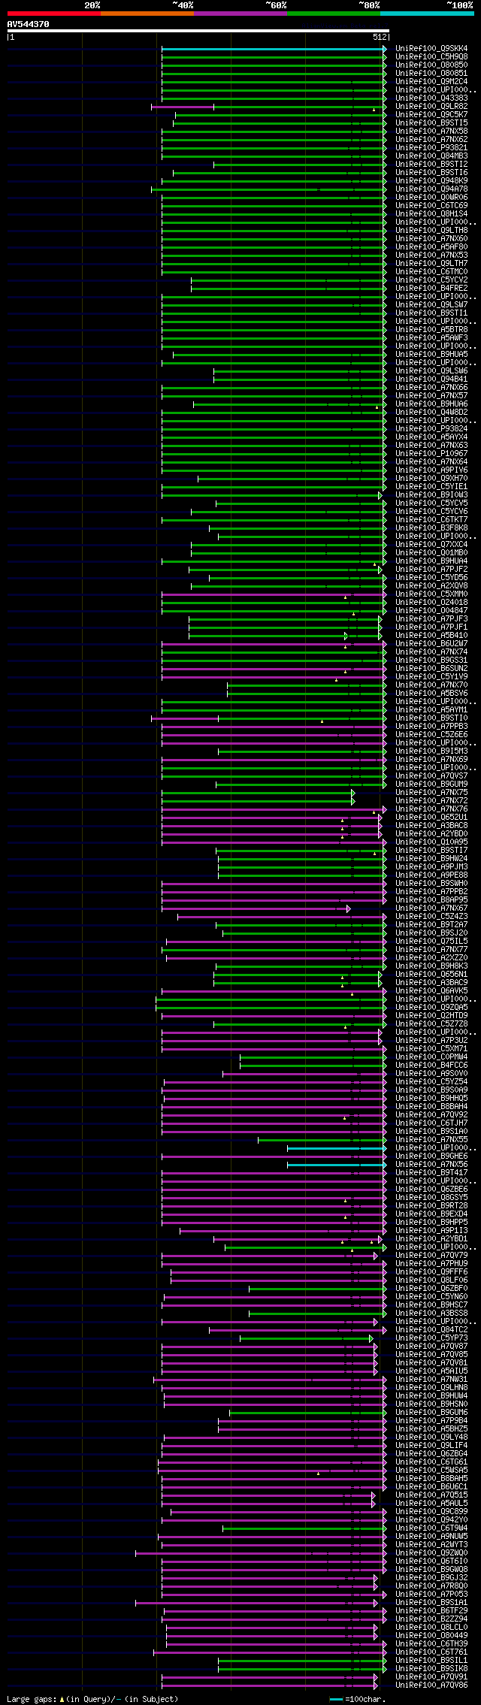Select label UniRef100_Q8LCL0
Screen dimensions: 481x1705
click(431, 1628)
